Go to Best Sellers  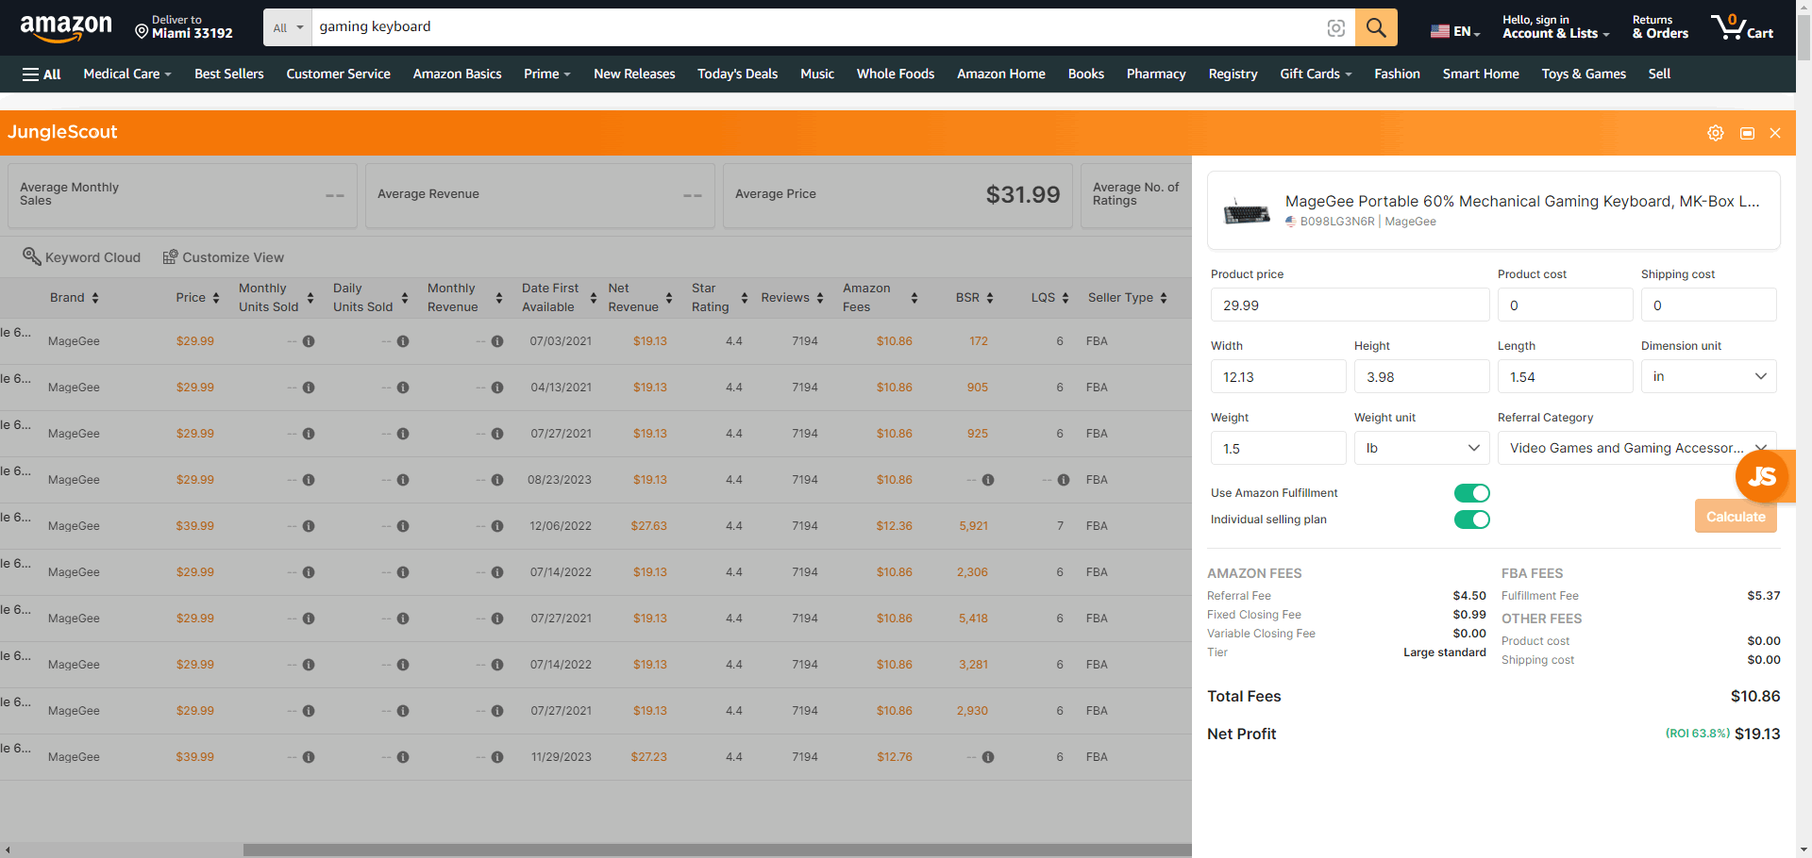pyautogui.click(x=229, y=74)
